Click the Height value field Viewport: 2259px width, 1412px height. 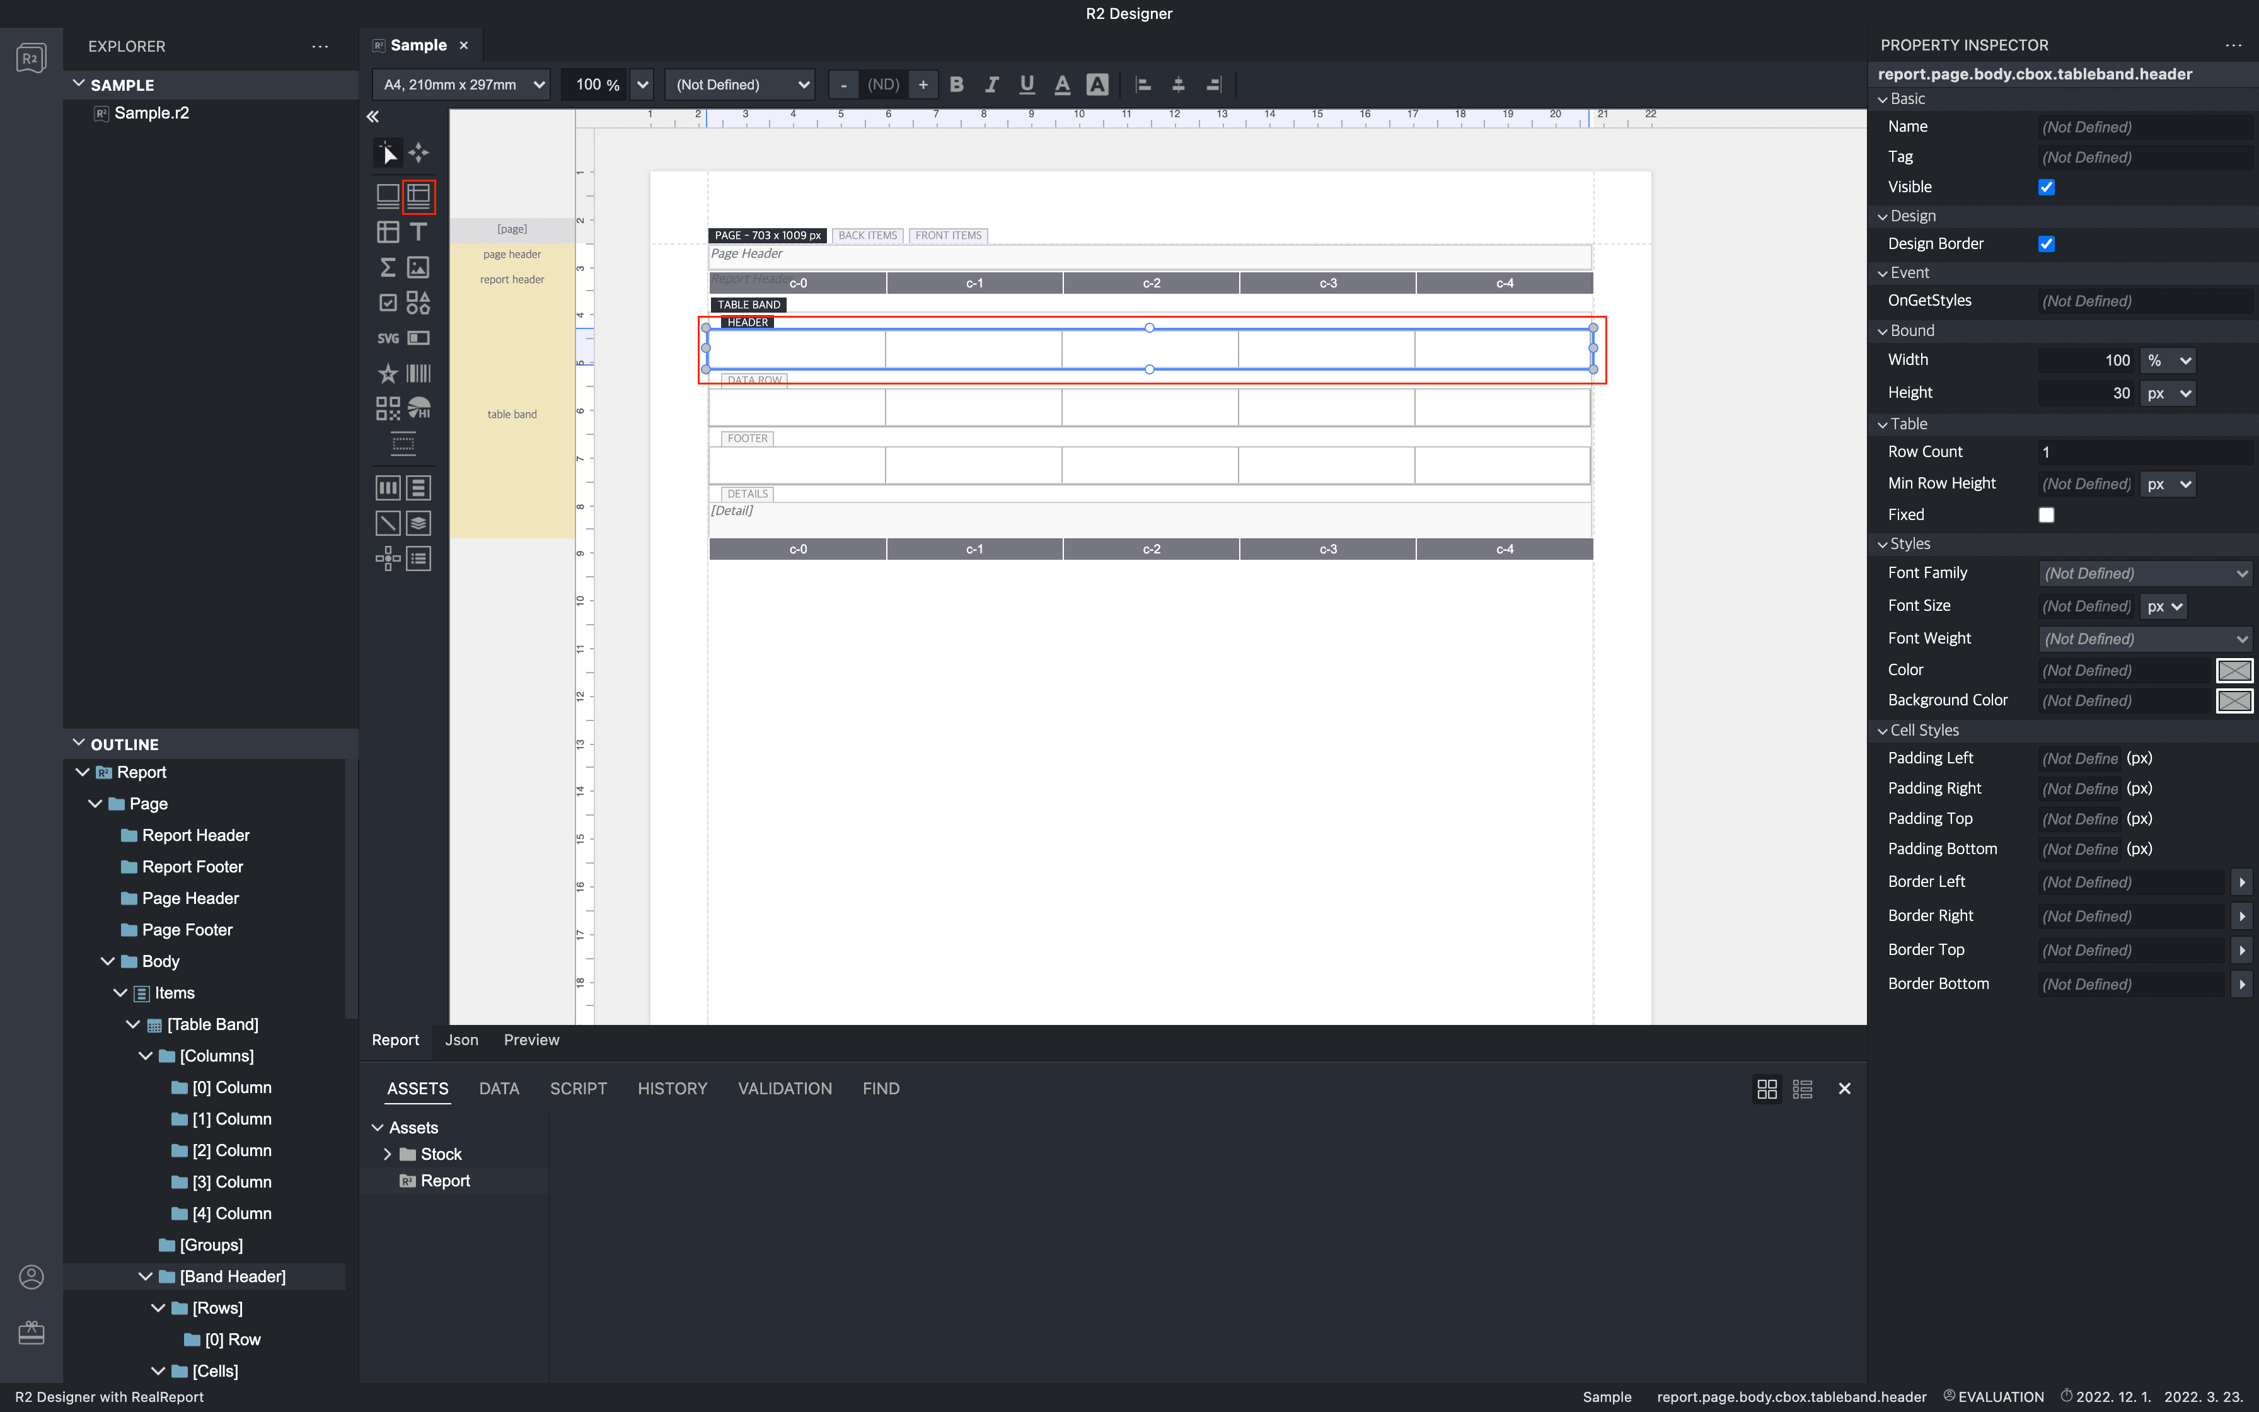[2087, 393]
